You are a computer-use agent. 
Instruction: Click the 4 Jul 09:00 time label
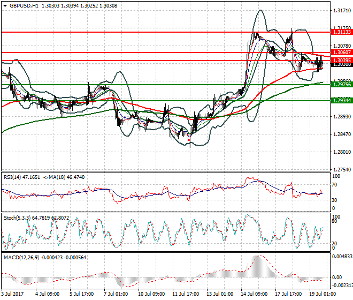point(47,294)
